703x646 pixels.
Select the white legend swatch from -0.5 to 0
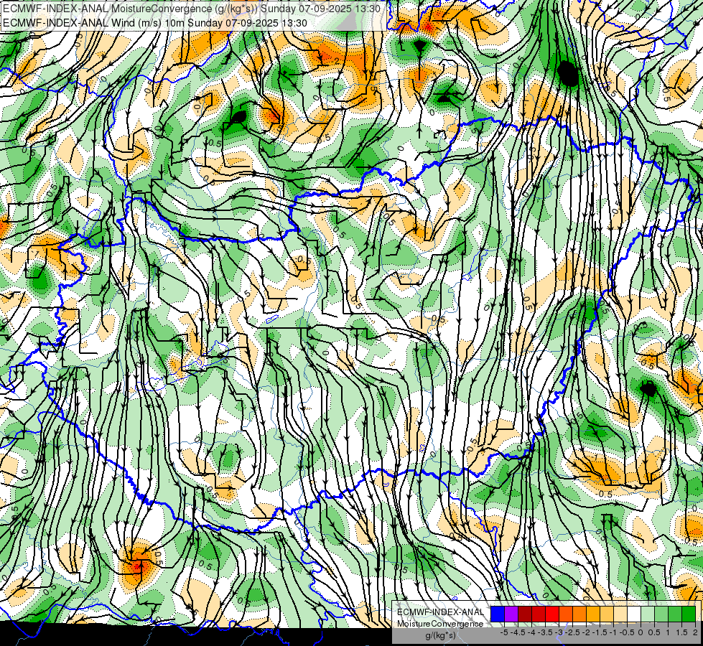[633, 614]
